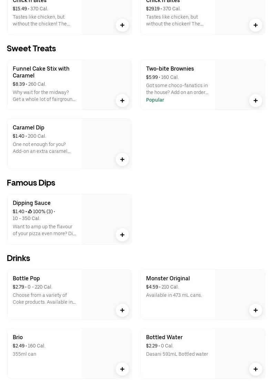Add Bottled Water to cart

click(x=256, y=369)
